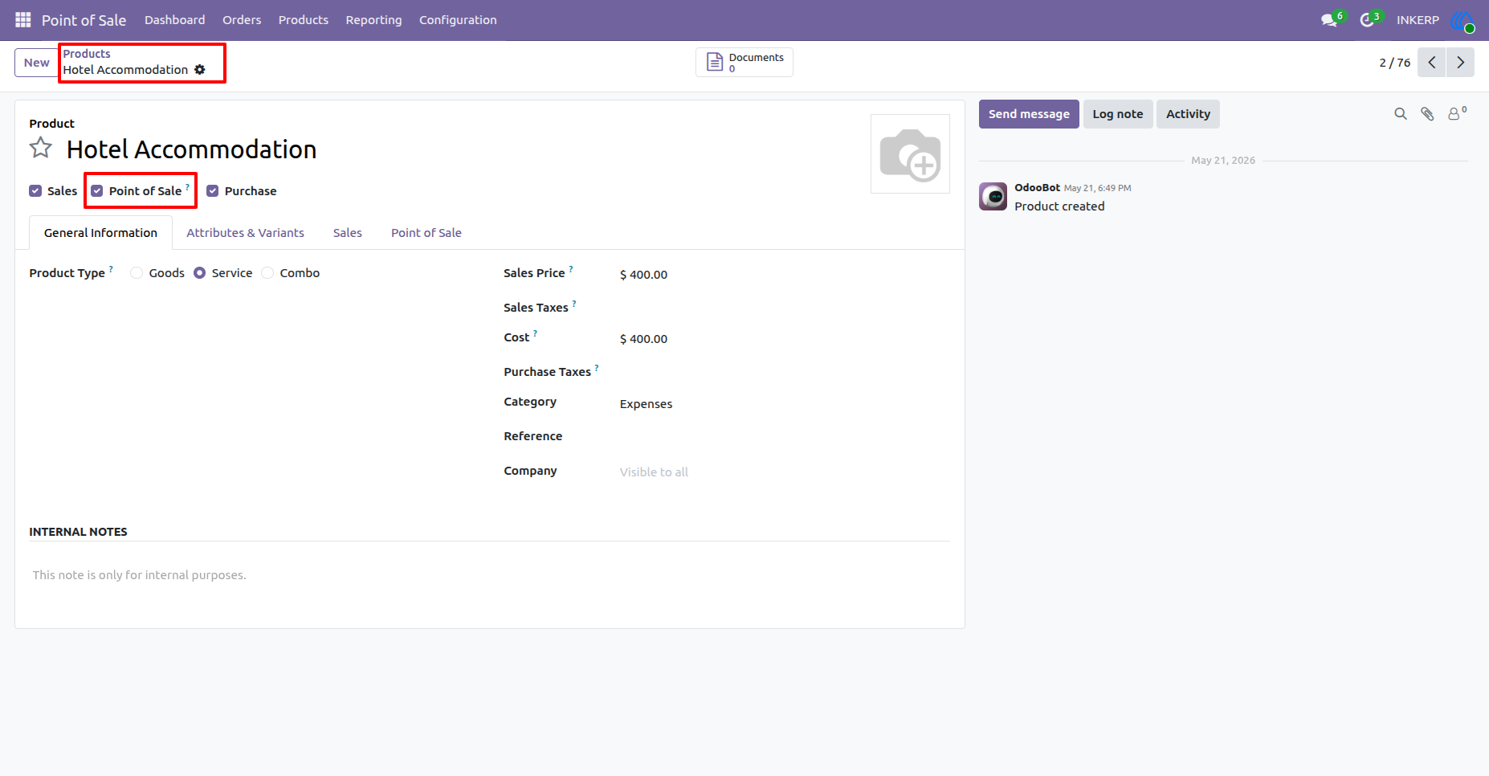
Task: Switch to the Sales tab
Action: coord(348,233)
